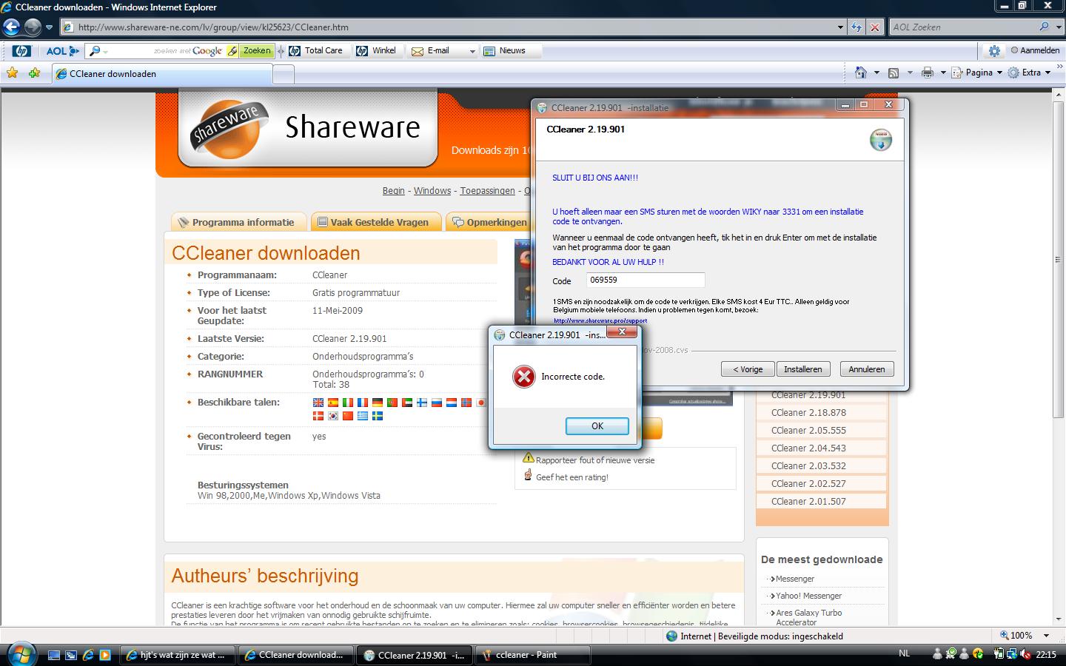Click the AOL Zoeken search box
Image resolution: width=1066 pixels, height=666 pixels.
click(x=962, y=27)
